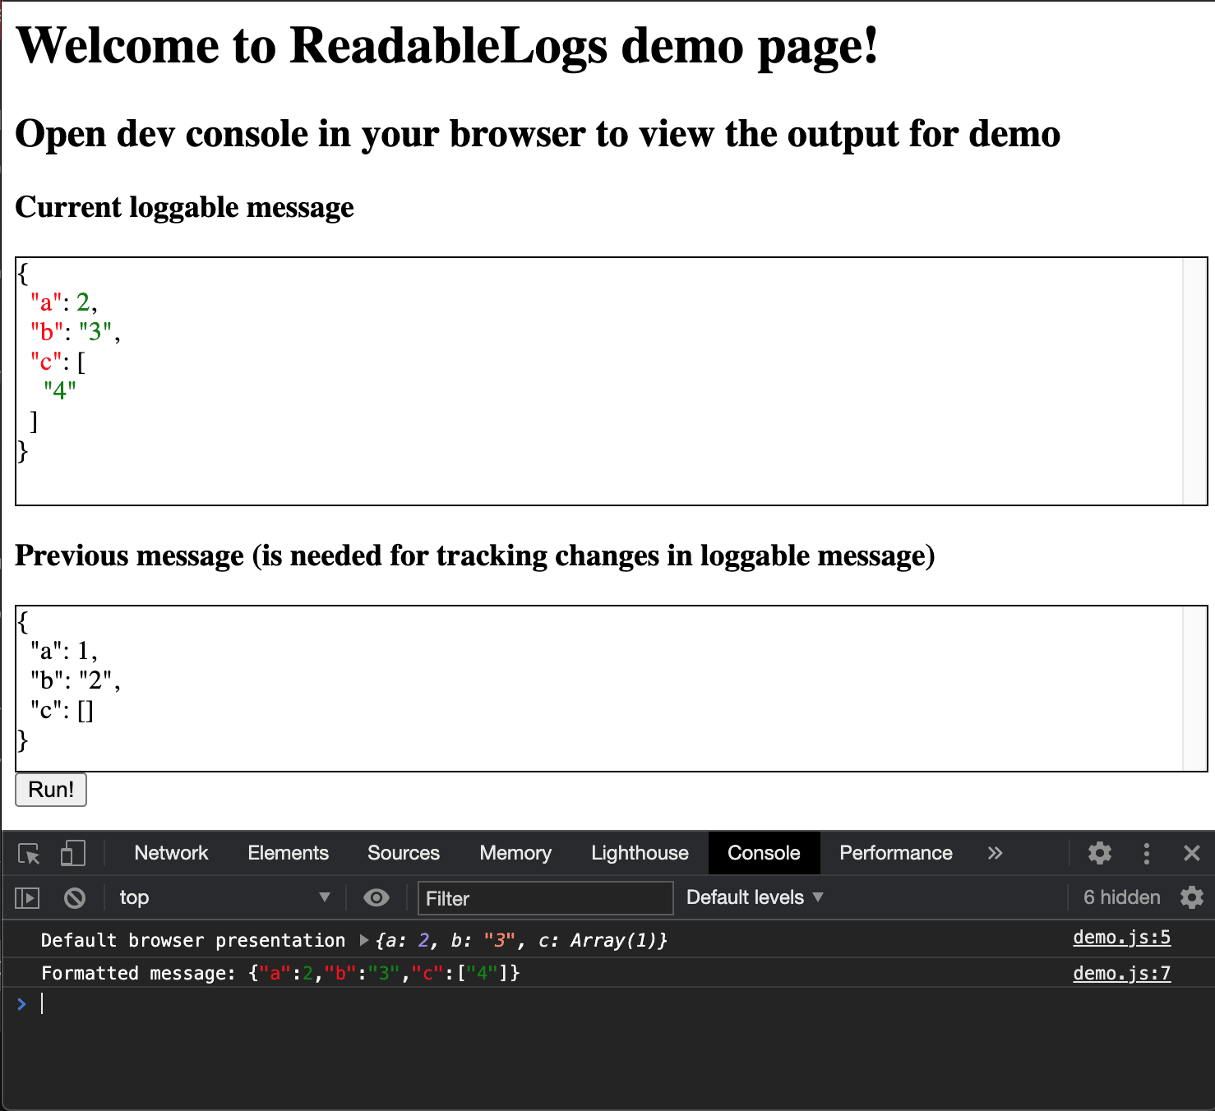Open the top JavaScript context dropdown
1215x1111 pixels.
pos(224,897)
